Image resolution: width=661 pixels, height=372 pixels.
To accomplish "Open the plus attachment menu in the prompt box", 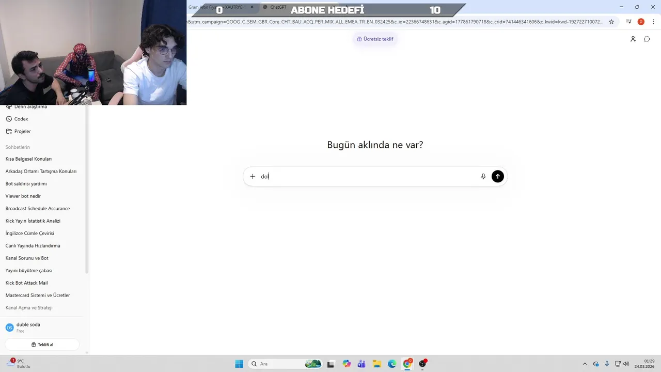I will click(253, 176).
